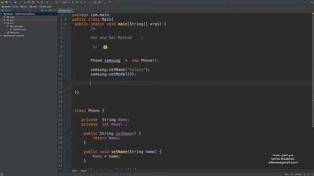Select com.main package in project tree
314x176 pixels.
click(17, 26)
